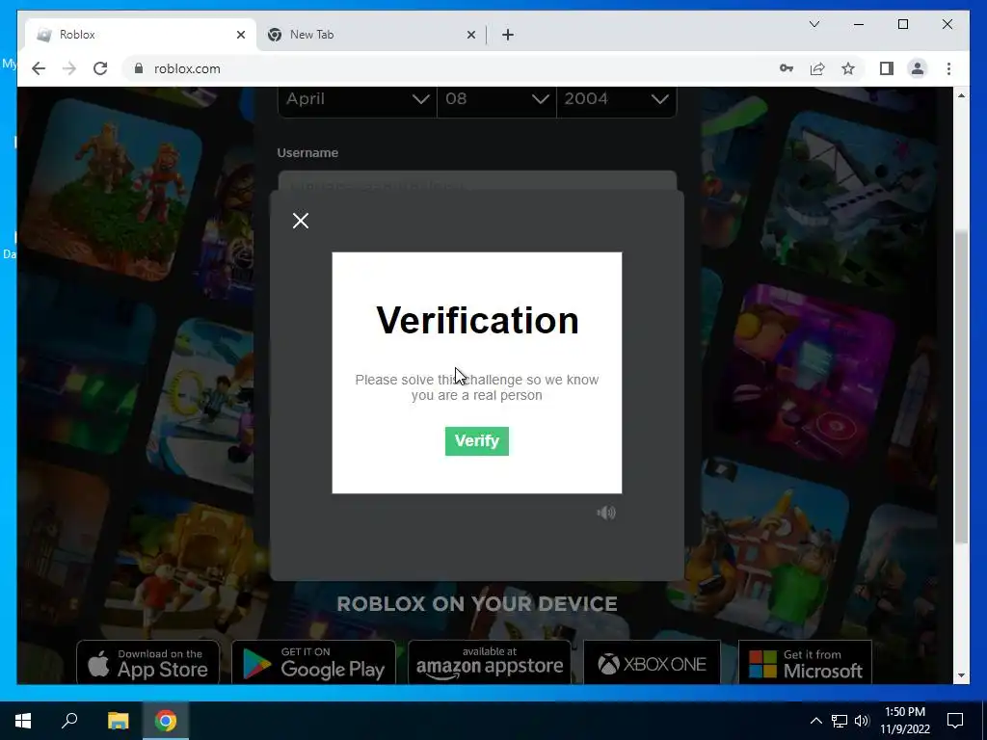Select the Roblox browser tab
Image resolution: width=987 pixels, height=740 pixels.
click(x=140, y=35)
